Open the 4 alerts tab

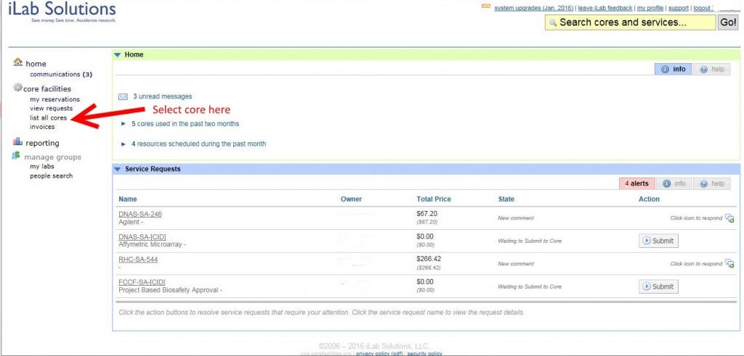click(x=636, y=183)
